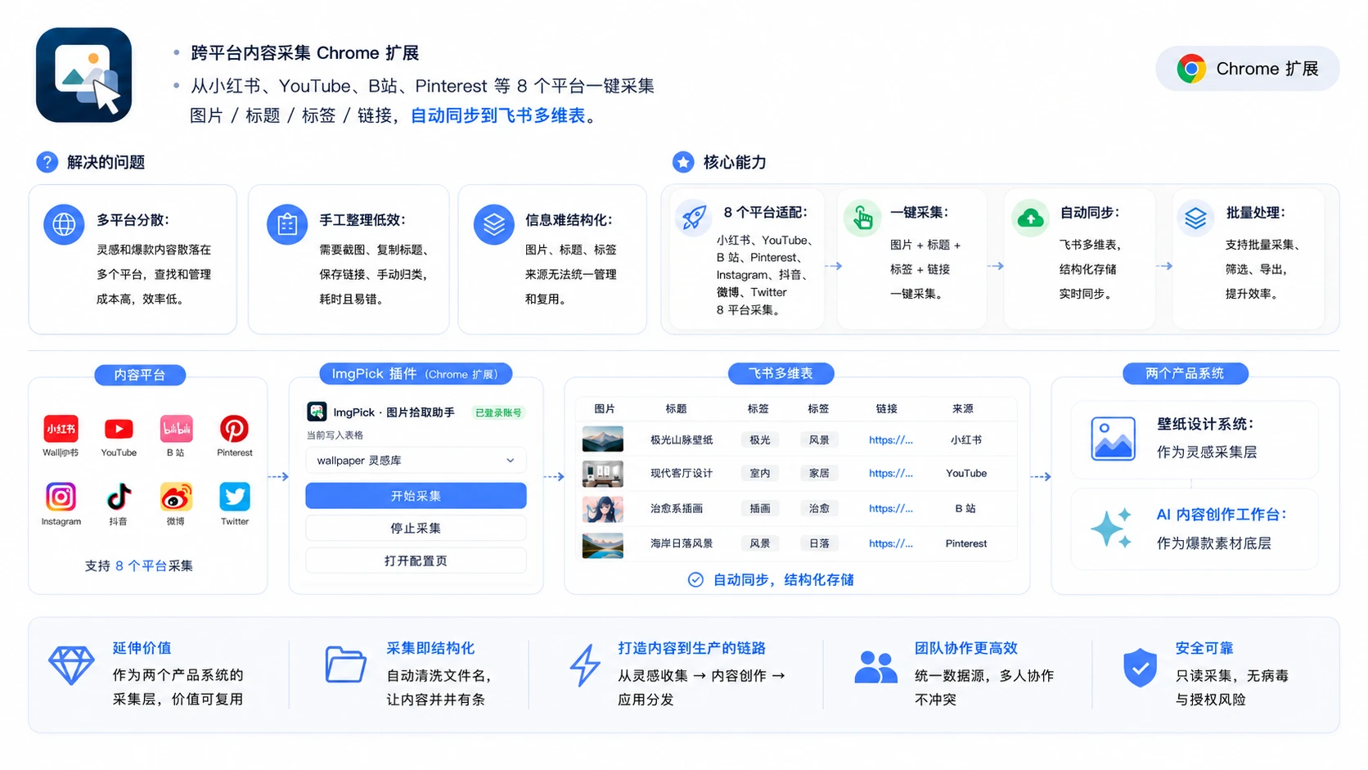Click the people icon for 团队协作更高效

[x=875, y=667]
